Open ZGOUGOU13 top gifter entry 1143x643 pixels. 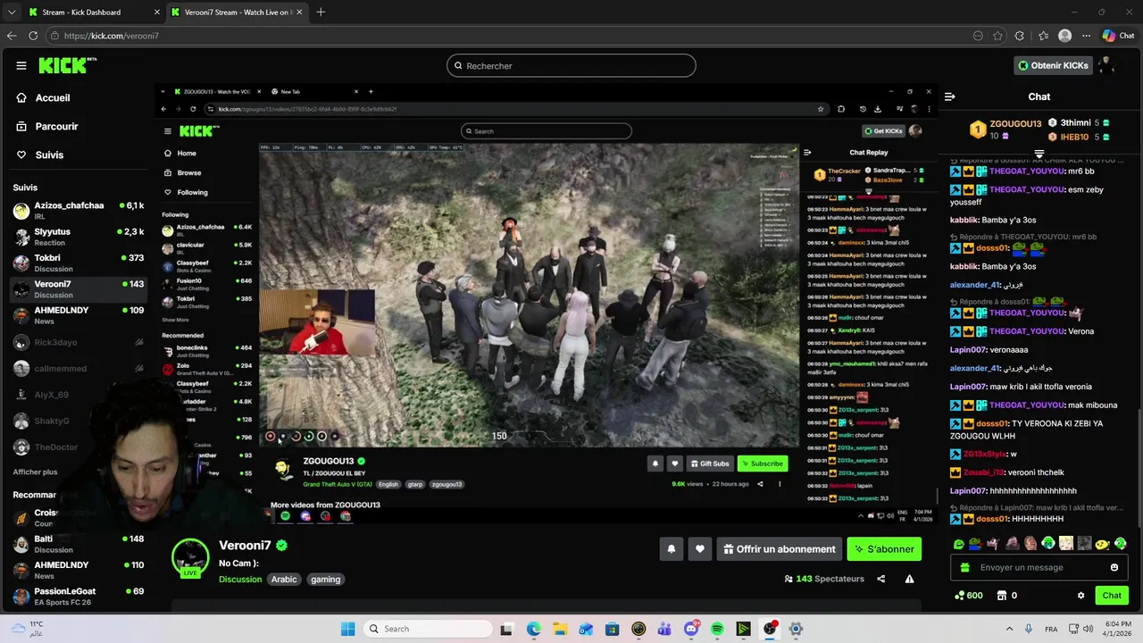1006,129
